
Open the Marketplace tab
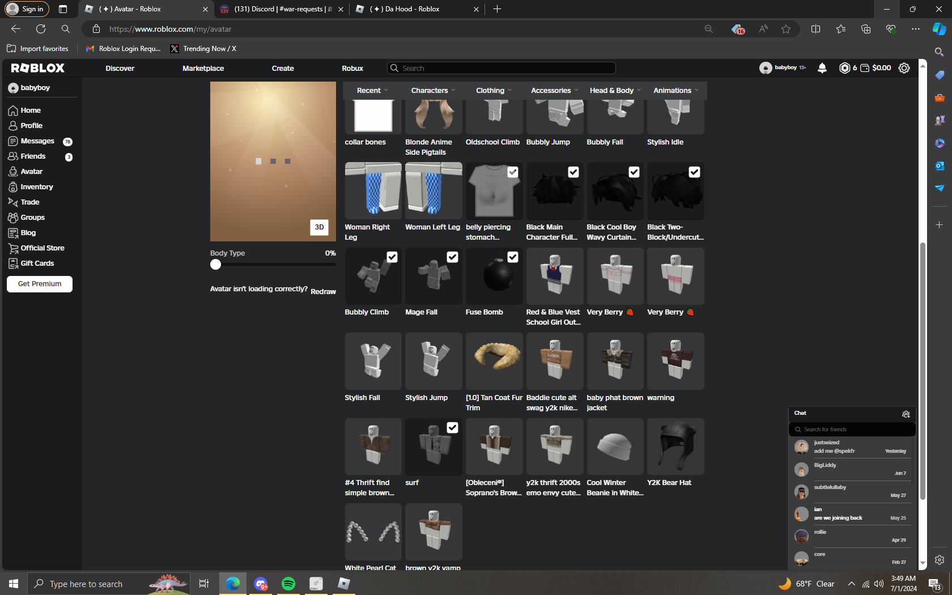pyautogui.click(x=203, y=69)
